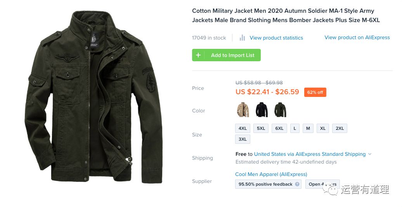Click the plus icon on Add to Import List

pos(198,55)
